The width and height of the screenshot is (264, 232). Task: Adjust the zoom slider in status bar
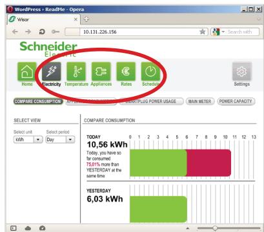pos(215,228)
